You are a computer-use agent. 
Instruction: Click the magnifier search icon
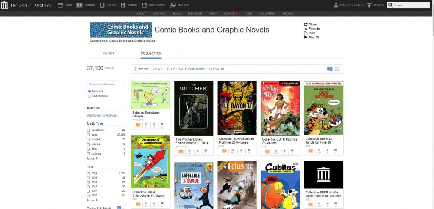pyautogui.click(x=390, y=5)
